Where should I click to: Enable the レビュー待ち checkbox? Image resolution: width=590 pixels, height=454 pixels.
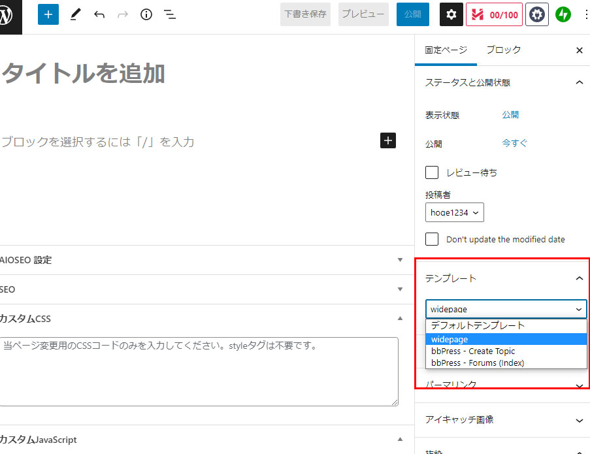point(432,172)
